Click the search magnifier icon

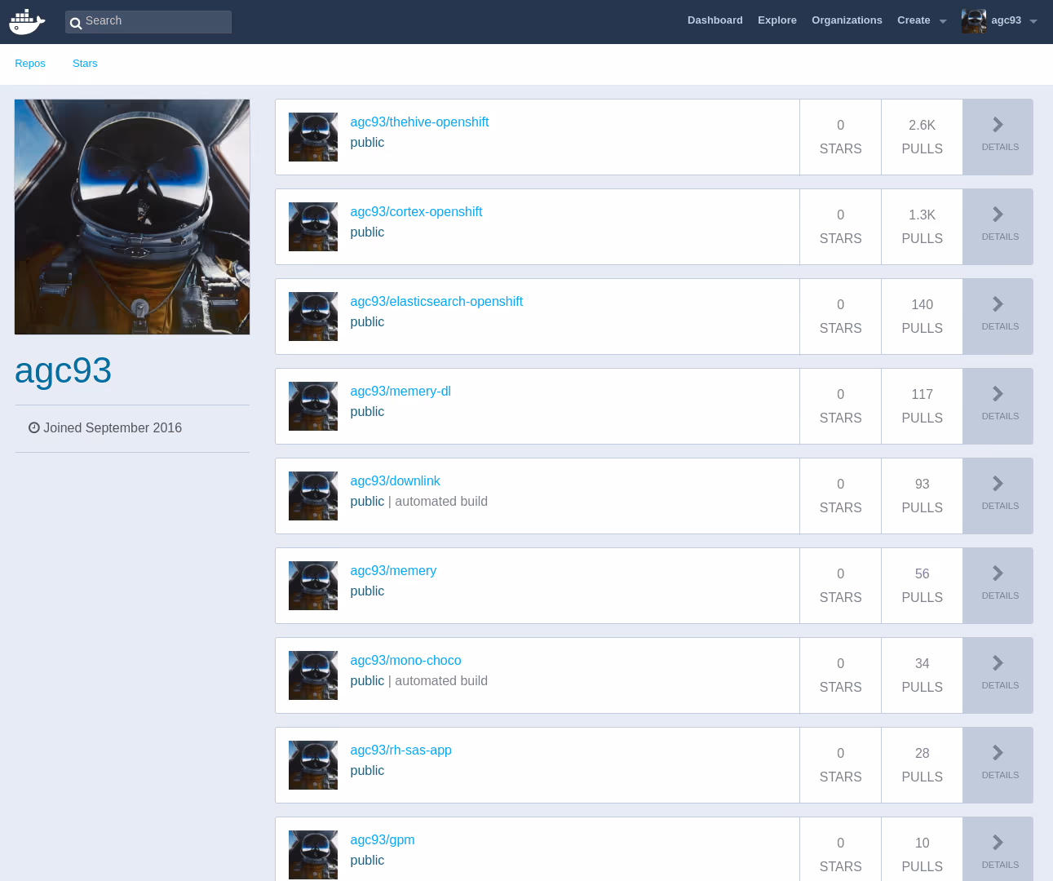coord(76,23)
